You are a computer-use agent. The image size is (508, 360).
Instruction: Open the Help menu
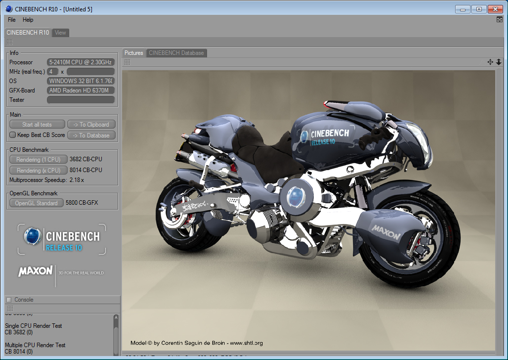click(28, 20)
